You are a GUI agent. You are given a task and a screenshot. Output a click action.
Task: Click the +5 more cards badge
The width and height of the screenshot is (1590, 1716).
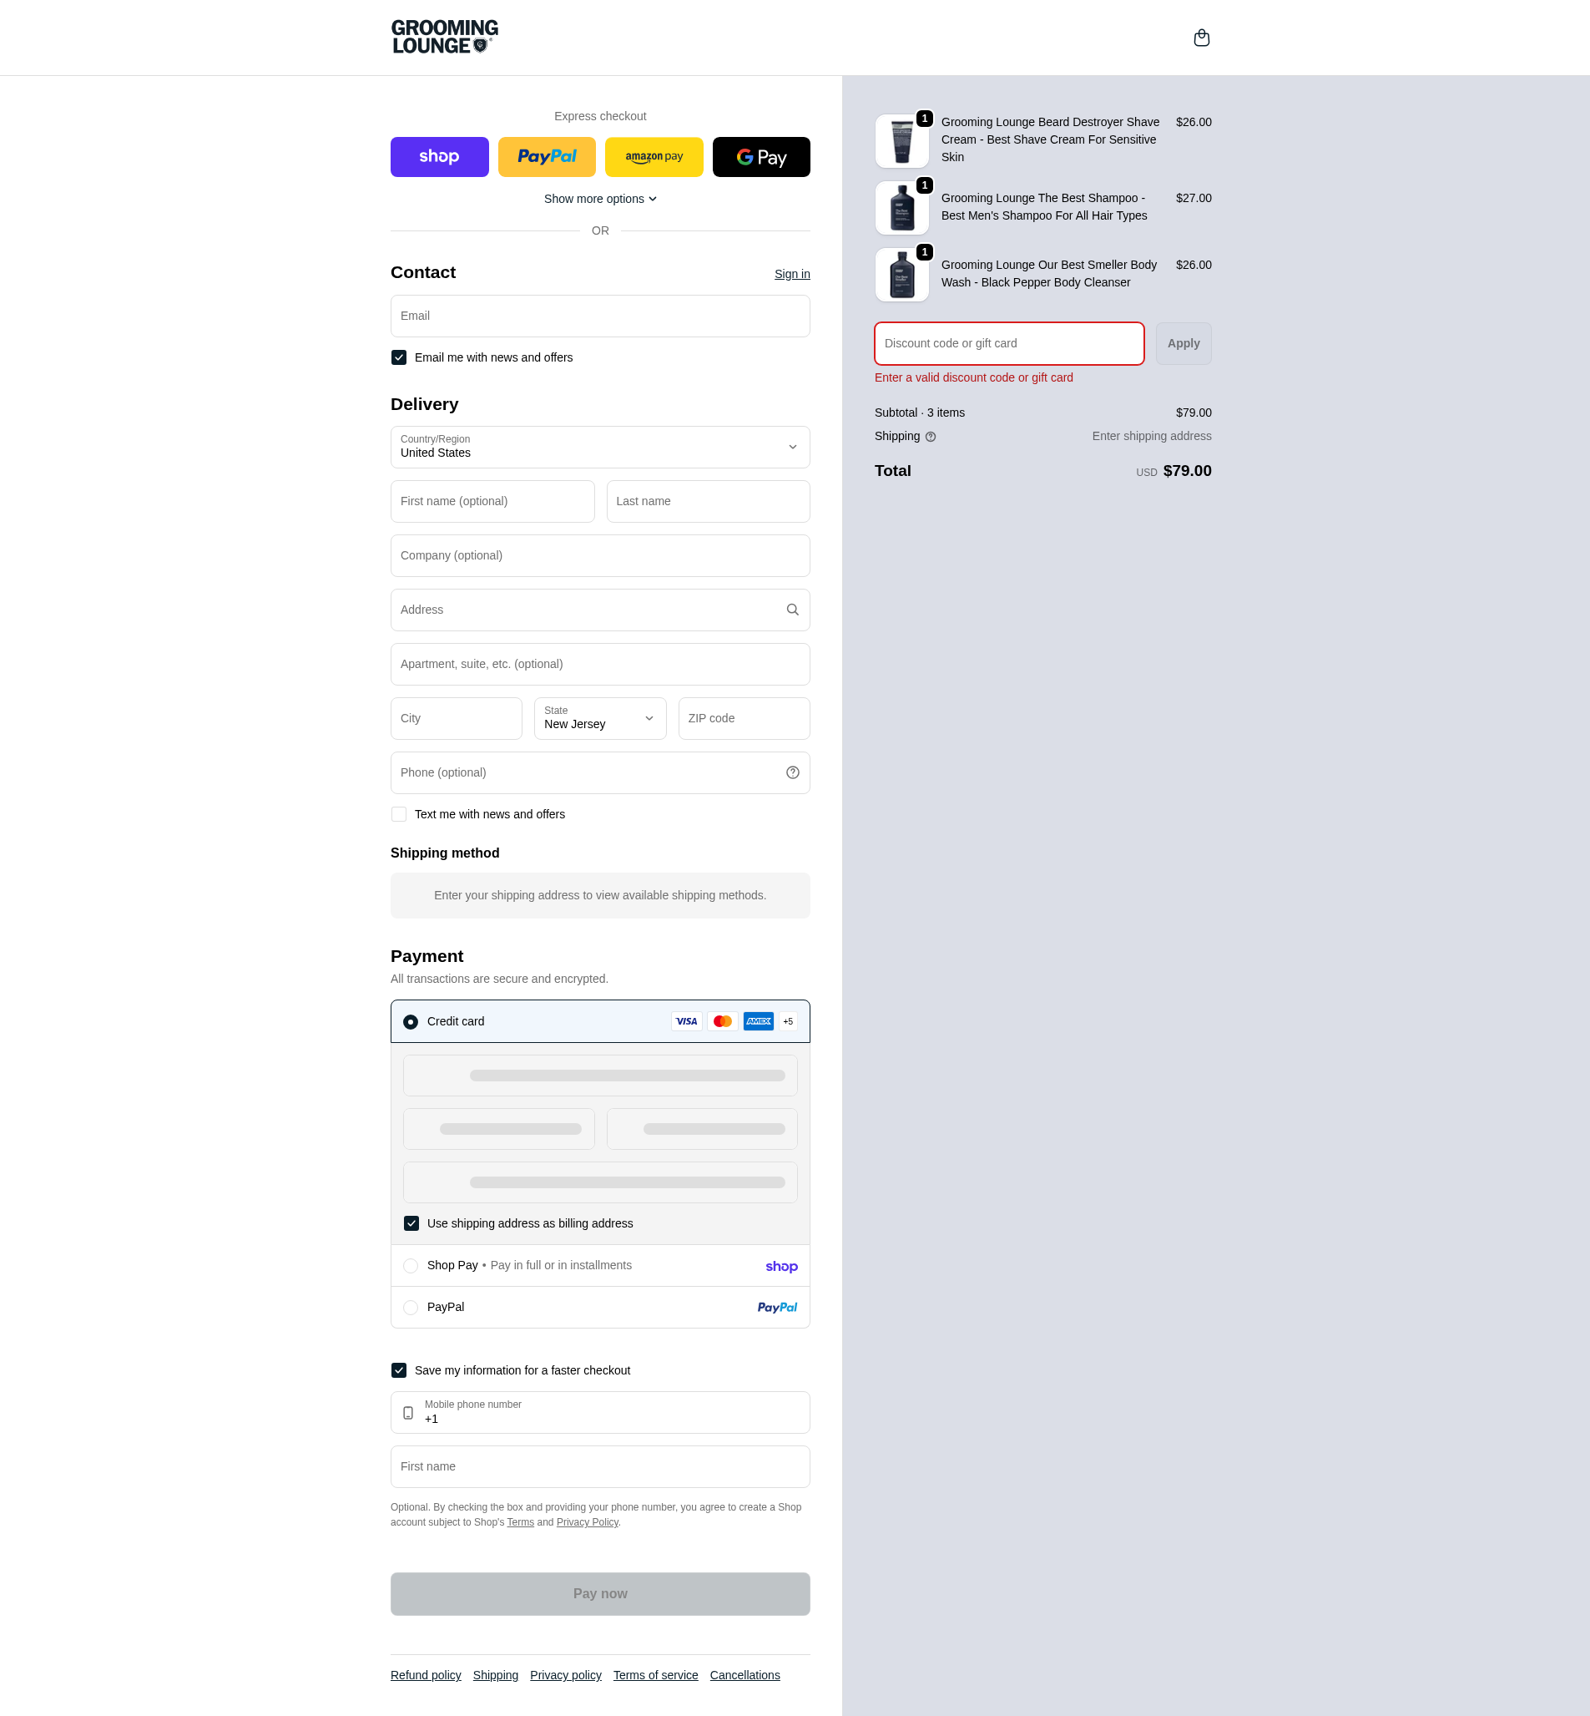788,1021
